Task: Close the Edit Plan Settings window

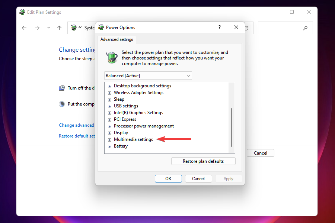Action: click(309, 12)
